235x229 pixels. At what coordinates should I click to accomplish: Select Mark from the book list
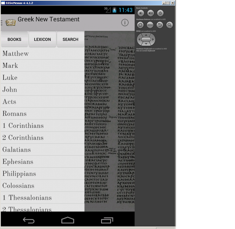(x=43, y=65)
